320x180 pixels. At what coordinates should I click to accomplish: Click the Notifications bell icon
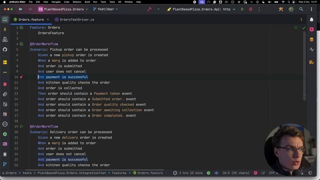coord(311,19)
